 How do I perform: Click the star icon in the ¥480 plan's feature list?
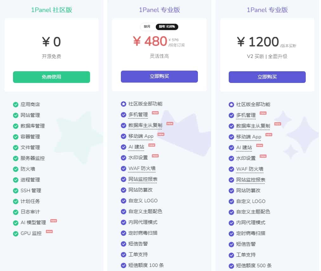pyautogui.click(x=123, y=104)
